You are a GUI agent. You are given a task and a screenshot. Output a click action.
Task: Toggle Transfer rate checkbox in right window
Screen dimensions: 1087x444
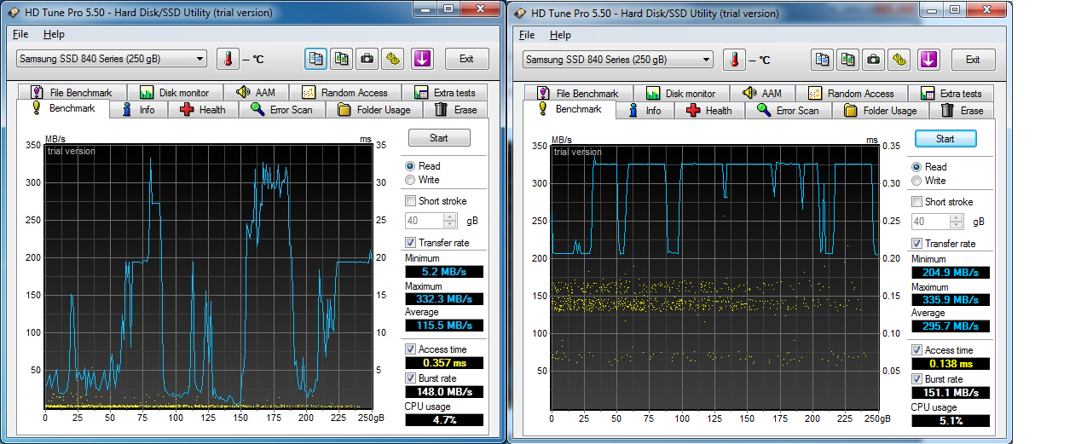pyautogui.click(x=917, y=244)
